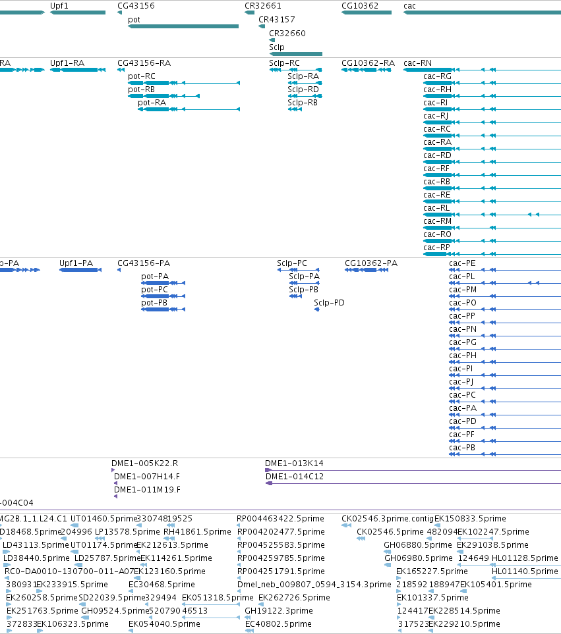Click the Sclp-PD protein label
Image resolution: width=561 pixels, height=634 pixels.
pos(330,303)
